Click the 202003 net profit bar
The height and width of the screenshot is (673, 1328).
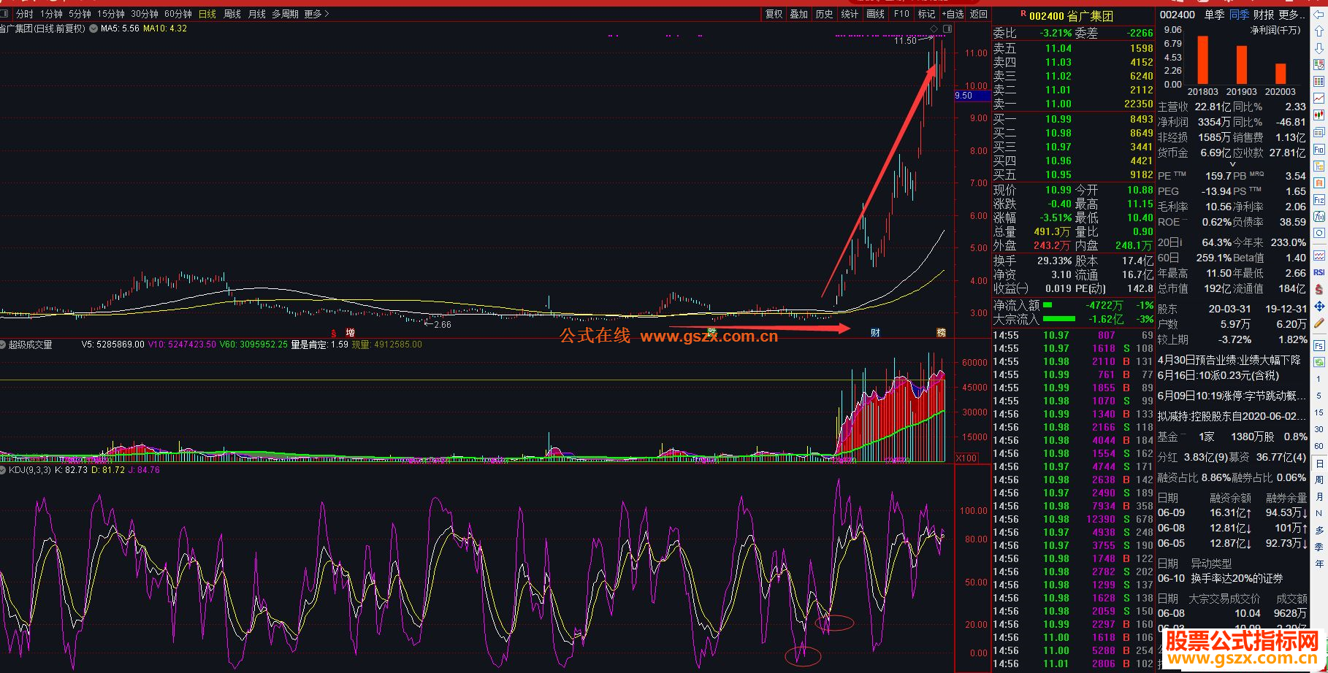click(1281, 74)
